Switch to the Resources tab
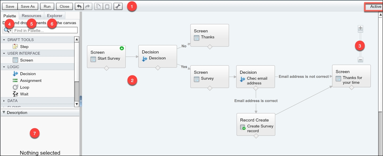This screenshot has width=383, height=156. tap(32, 16)
